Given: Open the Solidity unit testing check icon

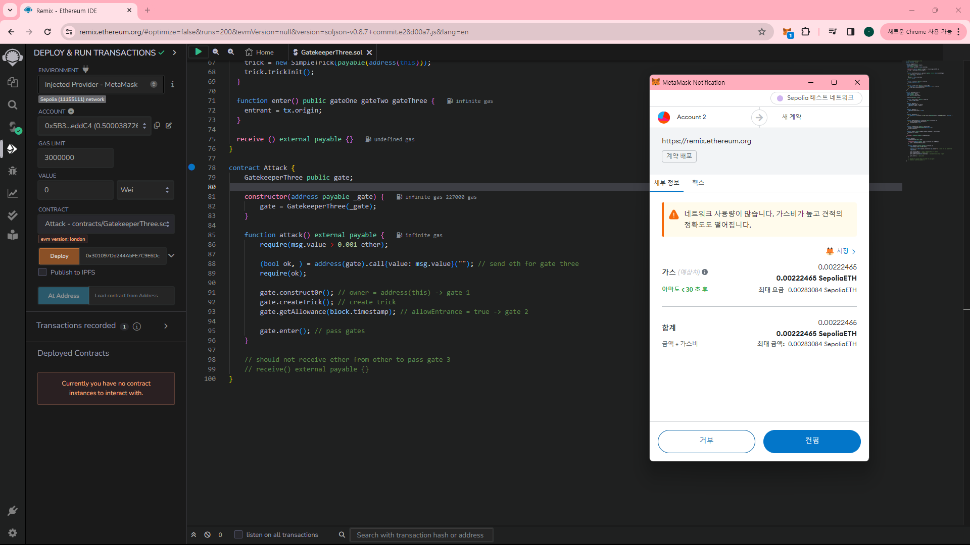Looking at the screenshot, I should point(13,215).
